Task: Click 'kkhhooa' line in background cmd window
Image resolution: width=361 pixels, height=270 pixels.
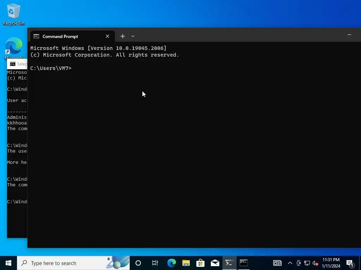Action: pyautogui.click(x=17, y=123)
